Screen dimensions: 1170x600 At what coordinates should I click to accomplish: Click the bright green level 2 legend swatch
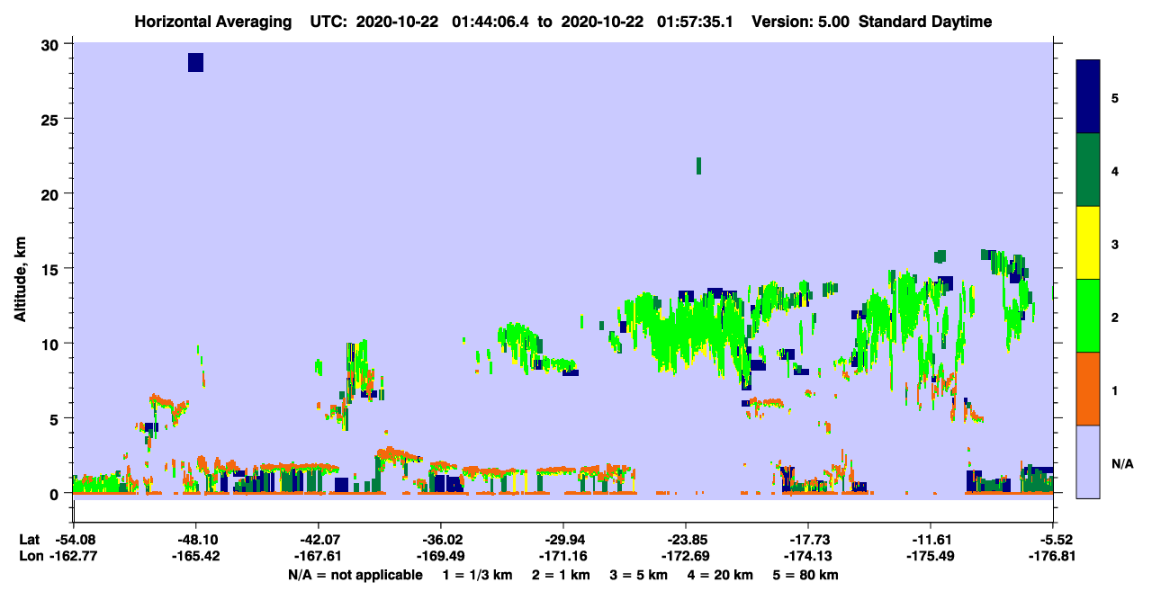[1088, 316]
